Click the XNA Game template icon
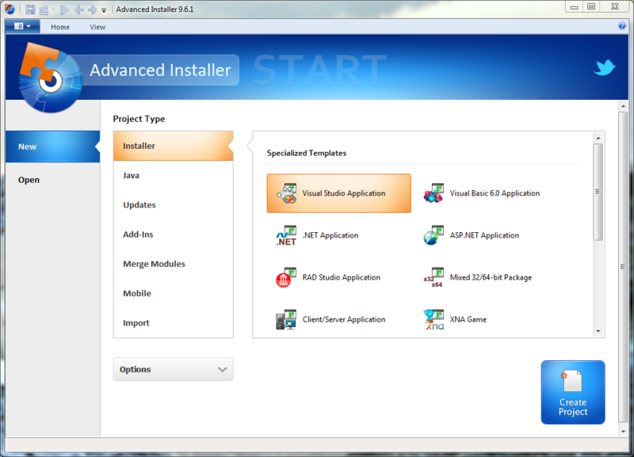 click(433, 320)
